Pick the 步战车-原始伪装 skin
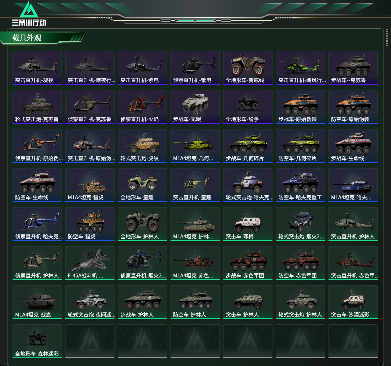This screenshot has width=391, height=366. [301, 107]
